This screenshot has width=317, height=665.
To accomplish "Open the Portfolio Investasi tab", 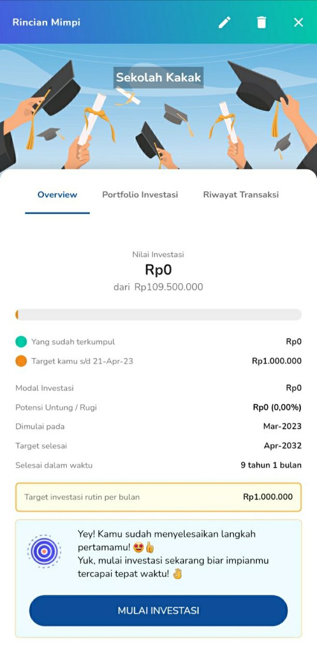I will pos(140,195).
